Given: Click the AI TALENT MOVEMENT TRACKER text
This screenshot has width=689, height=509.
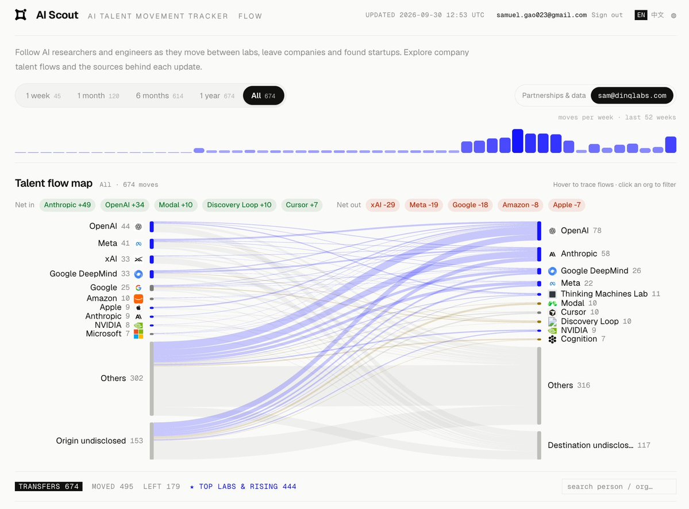Looking at the screenshot, I should (158, 16).
